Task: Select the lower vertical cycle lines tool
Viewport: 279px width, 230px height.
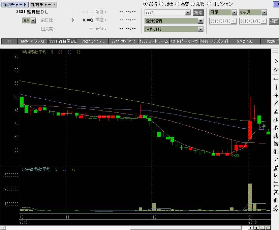Action: 276,200
